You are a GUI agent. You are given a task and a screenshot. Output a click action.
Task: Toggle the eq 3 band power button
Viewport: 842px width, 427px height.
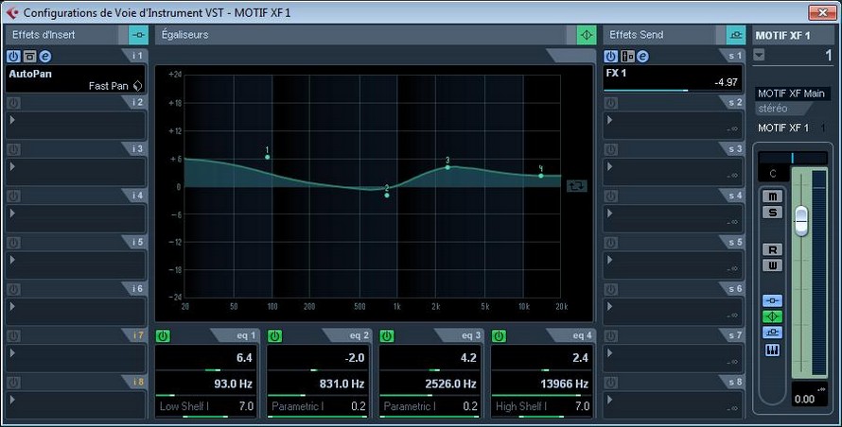pyautogui.click(x=386, y=335)
